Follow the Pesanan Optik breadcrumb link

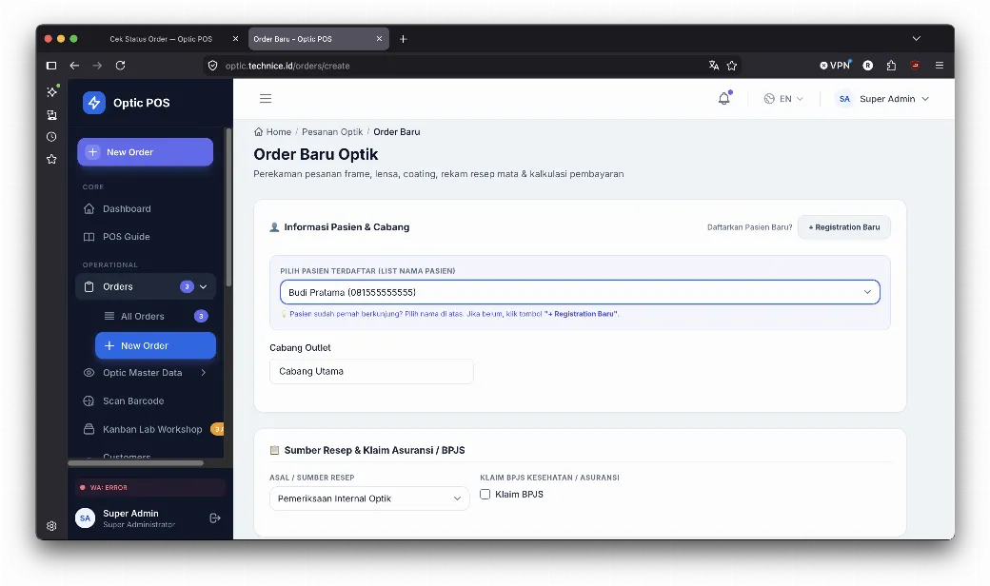tap(332, 132)
